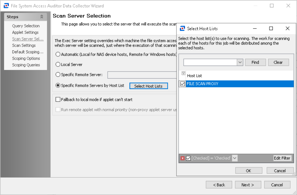297x195 pixels.
Task: Click the red X remove filter icon
Action: [183, 158]
